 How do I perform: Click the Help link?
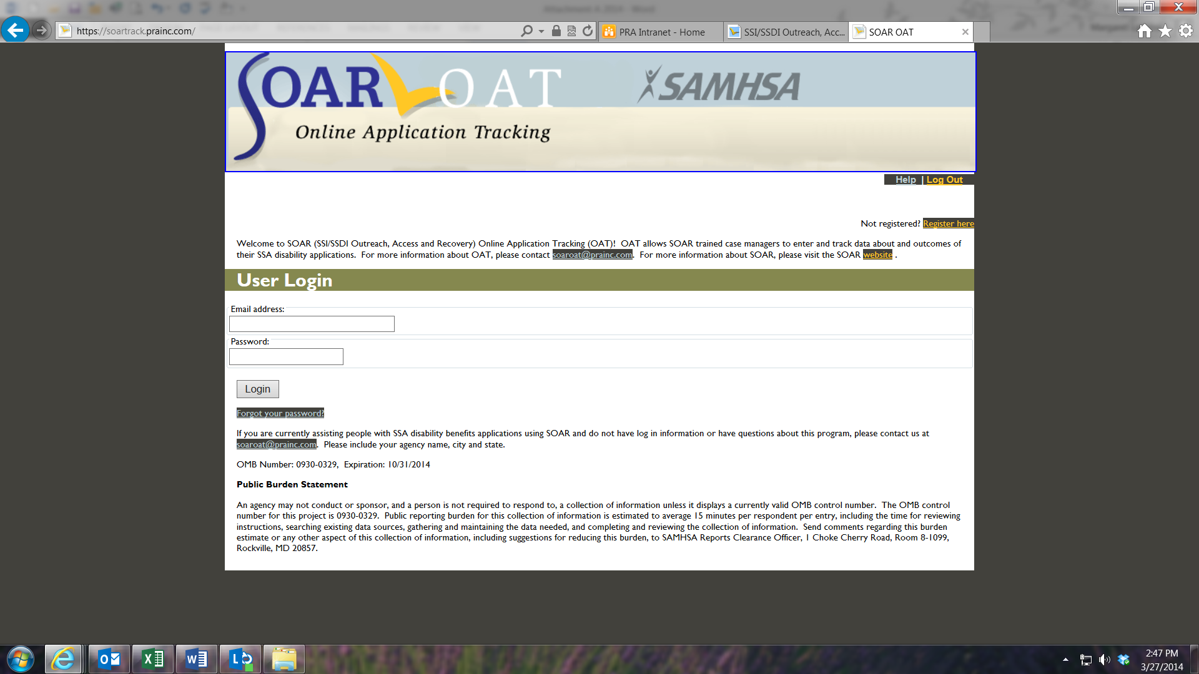pyautogui.click(x=905, y=180)
